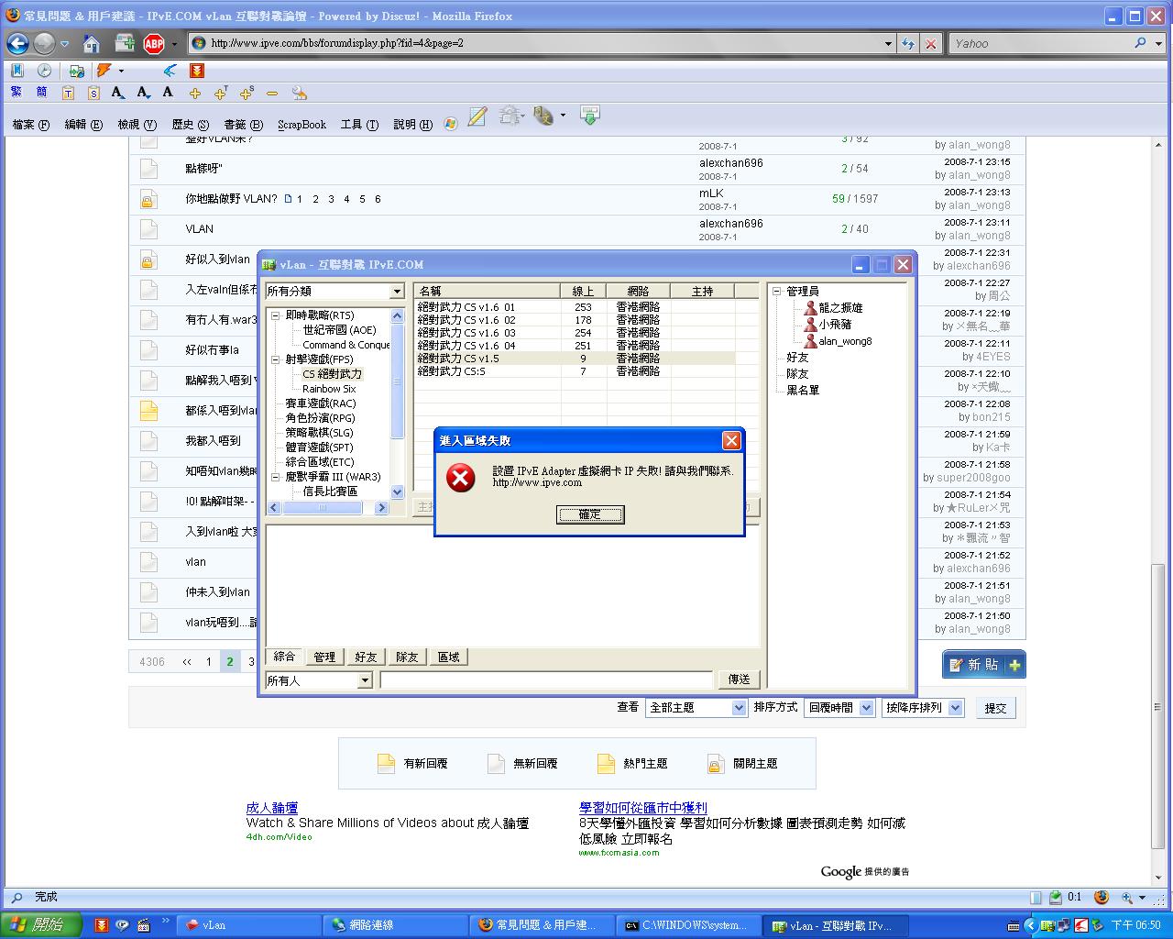Open the 所有分類 category dropdown
The image size is (1173, 939).
[x=397, y=292]
